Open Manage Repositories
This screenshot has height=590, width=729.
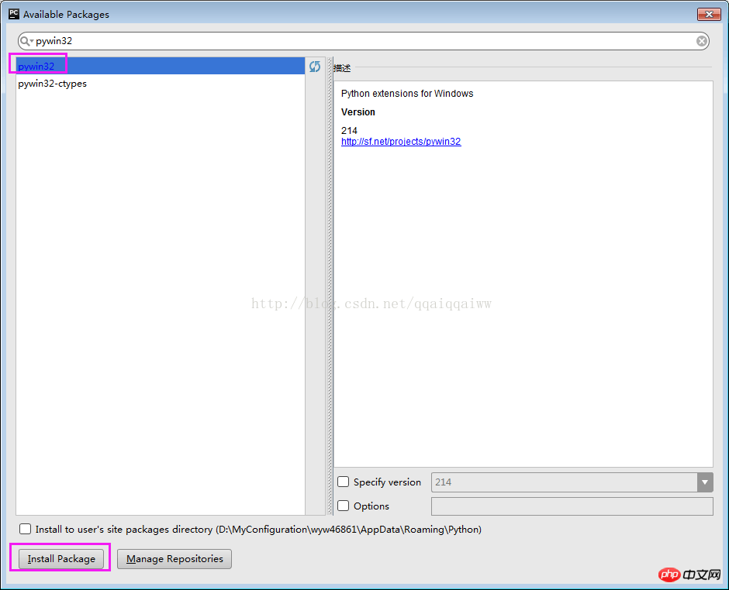[174, 558]
